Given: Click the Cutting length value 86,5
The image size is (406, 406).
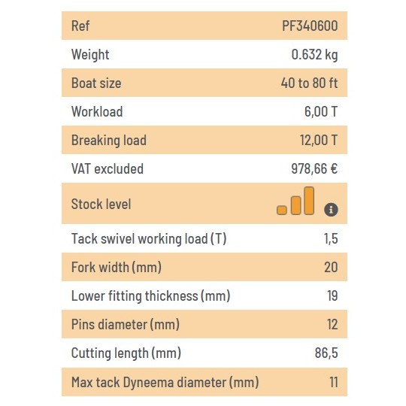Looking at the screenshot, I should click(326, 353).
